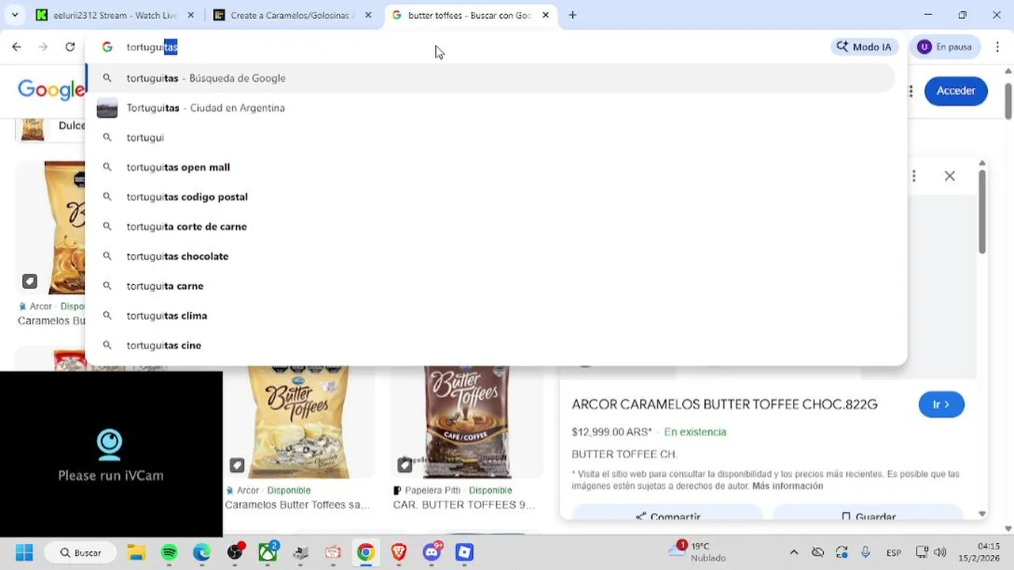
Task: Open Microsoft Edge from taskbar
Action: [202, 553]
